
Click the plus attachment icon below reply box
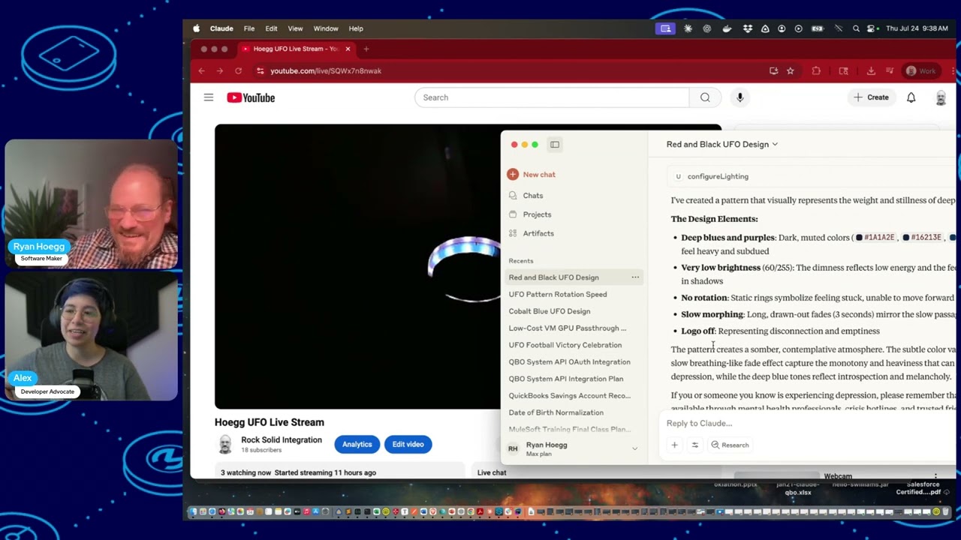[x=674, y=445]
